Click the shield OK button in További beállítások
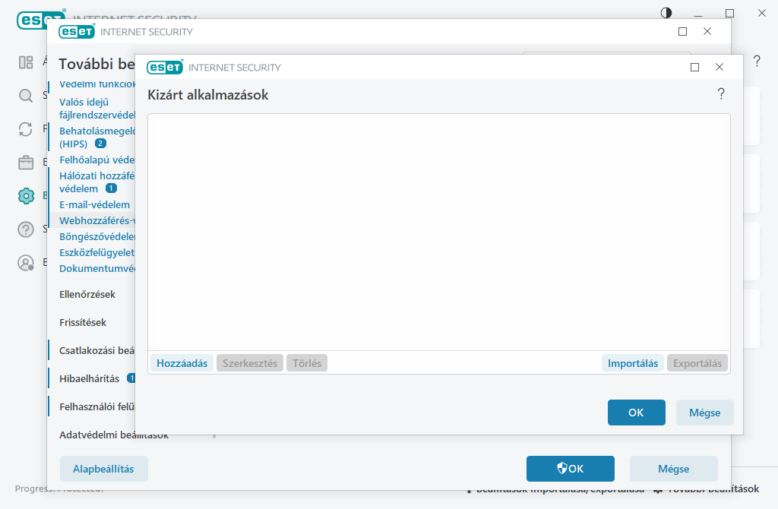Image resolution: width=778 pixels, height=509 pixels. [x=571, y=468]
